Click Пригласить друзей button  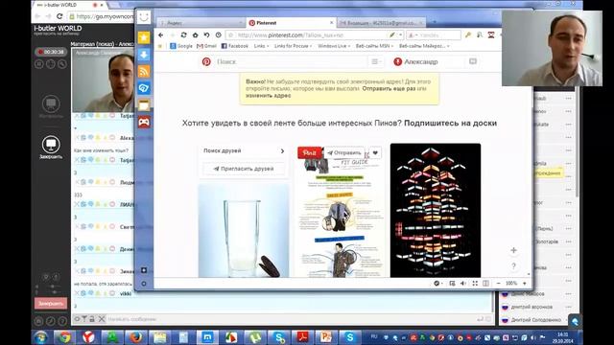pyautogui.click(x=244, y=169)
